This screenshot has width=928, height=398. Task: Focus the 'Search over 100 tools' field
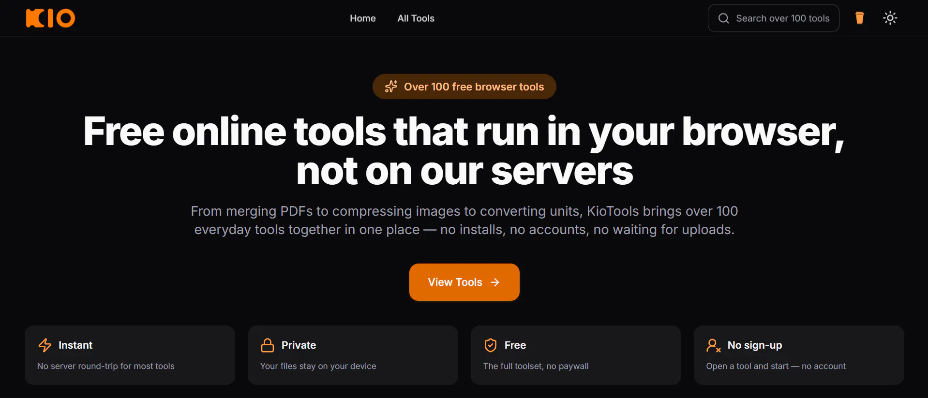click(x=773, y=18)
